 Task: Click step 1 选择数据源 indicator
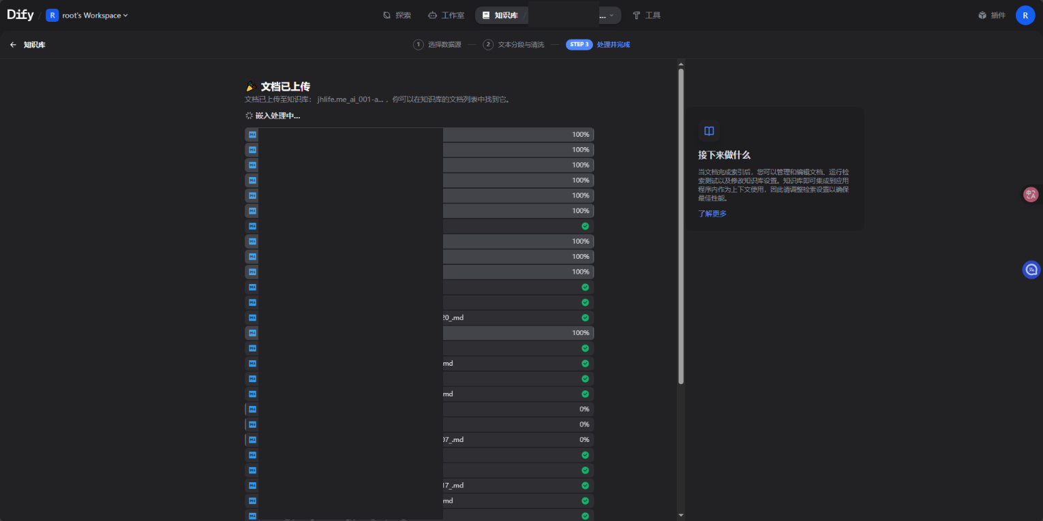point(437,45)
